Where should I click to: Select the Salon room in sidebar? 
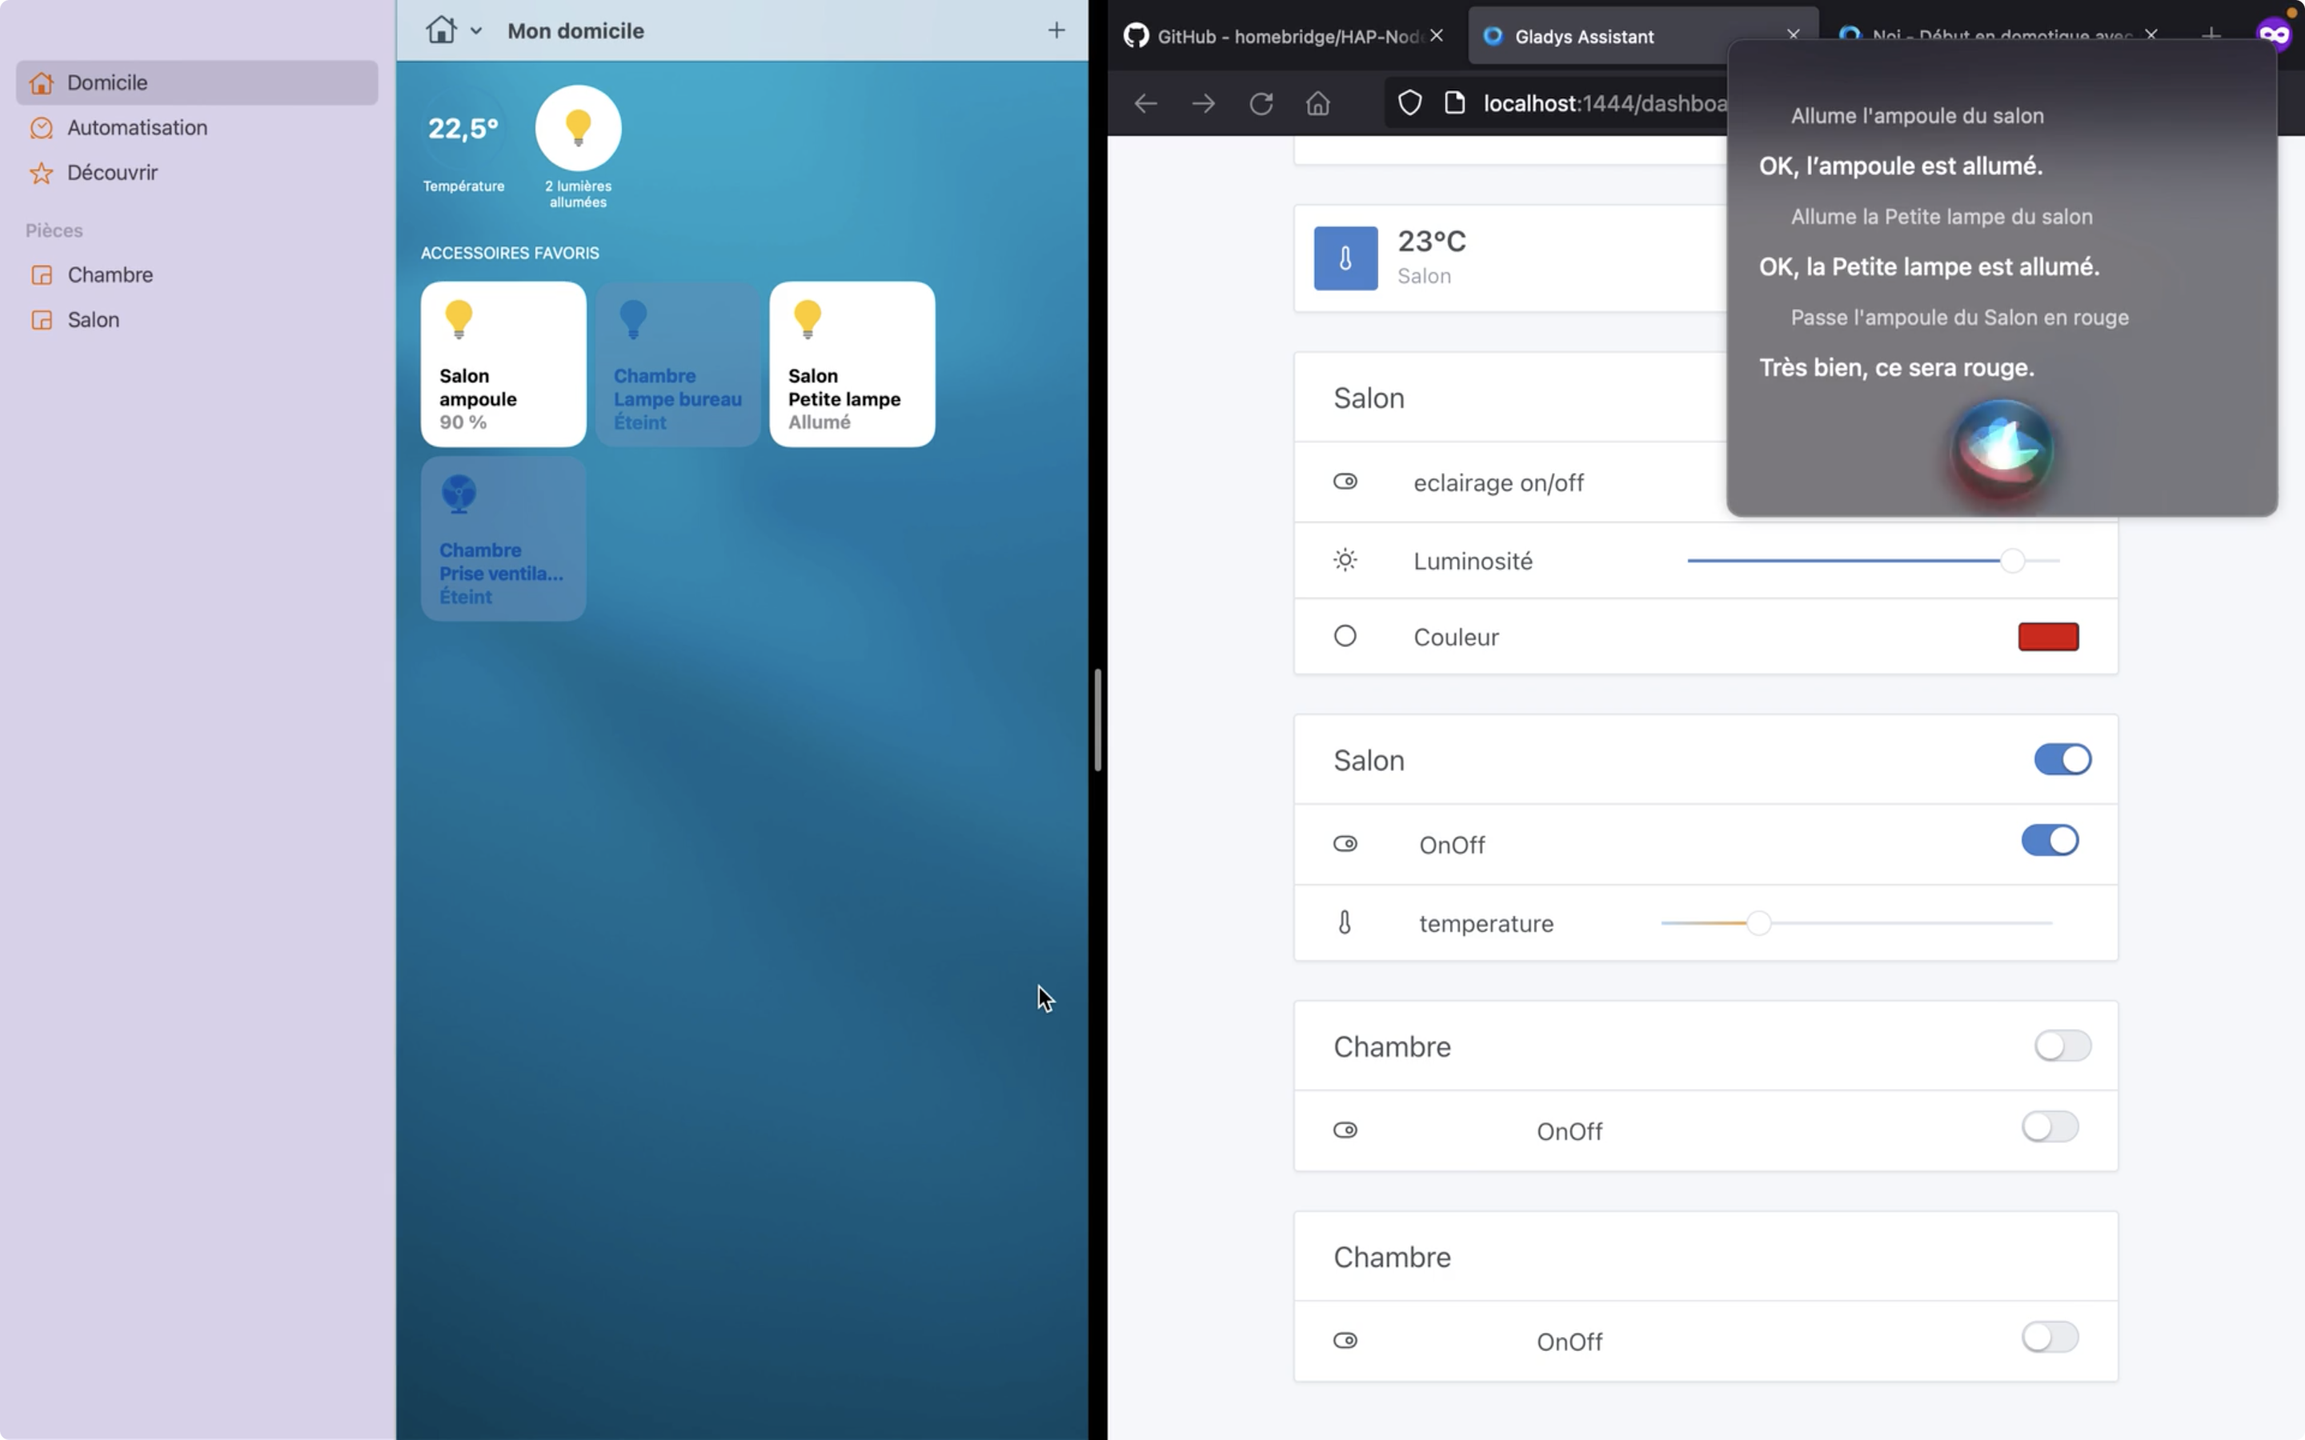point(197,319)
